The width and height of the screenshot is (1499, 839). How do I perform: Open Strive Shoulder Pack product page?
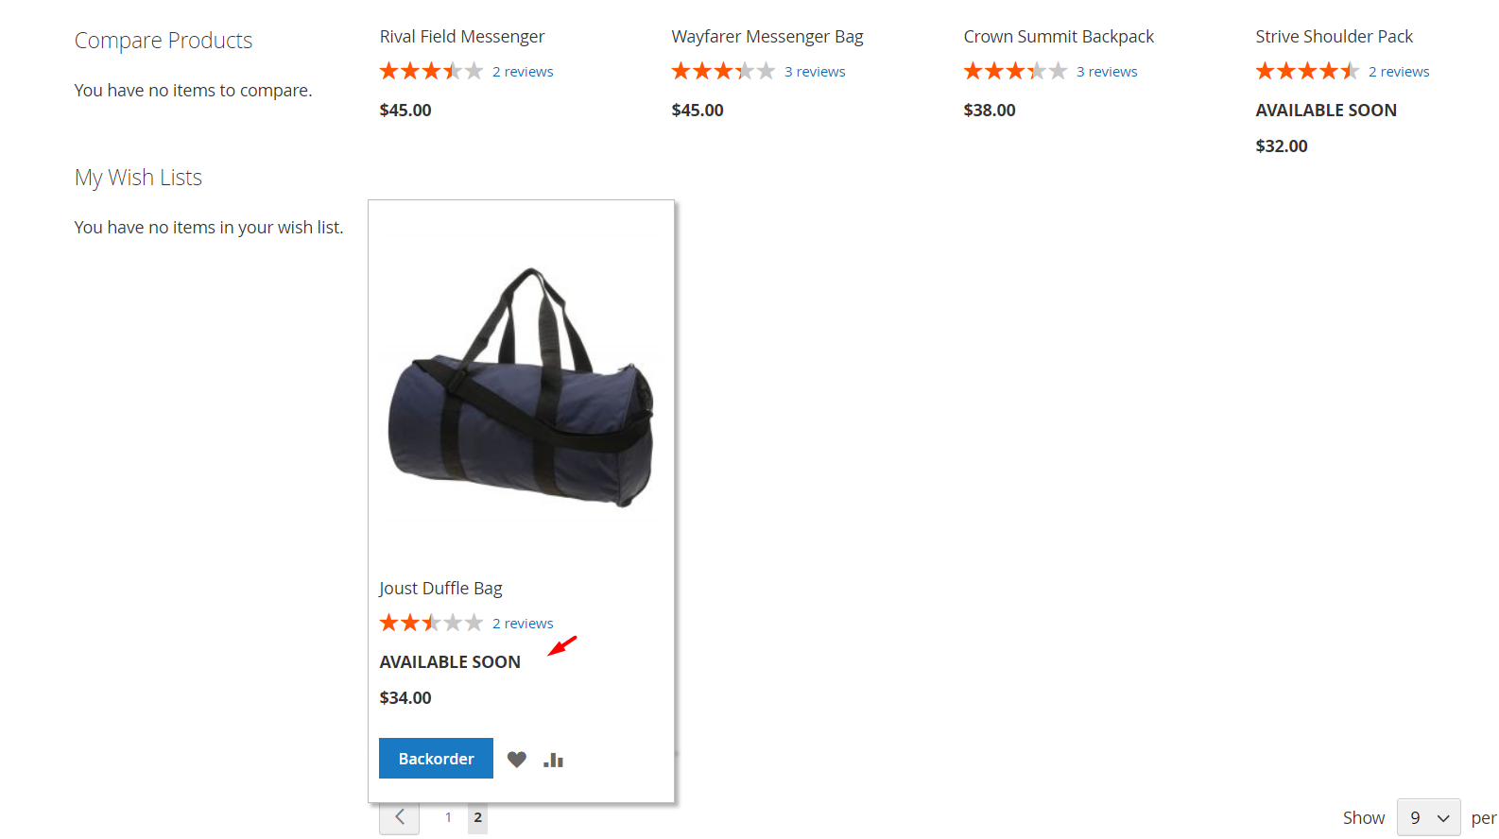click(1334, 37)
